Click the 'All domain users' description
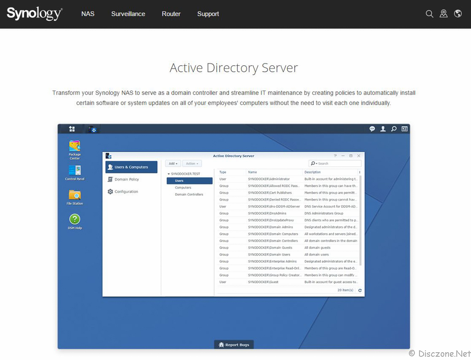 click(316, 255)
